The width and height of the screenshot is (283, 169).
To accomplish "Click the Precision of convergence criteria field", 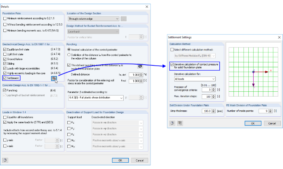I will click(x=207, y=90).
